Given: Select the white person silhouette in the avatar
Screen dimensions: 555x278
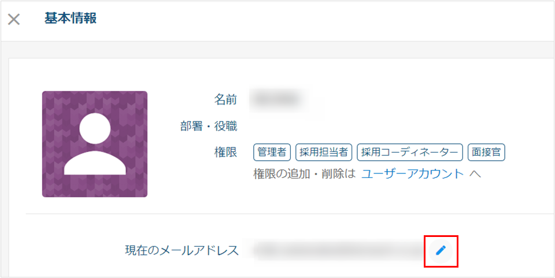Looking at the screenshot, I should 95,144.
